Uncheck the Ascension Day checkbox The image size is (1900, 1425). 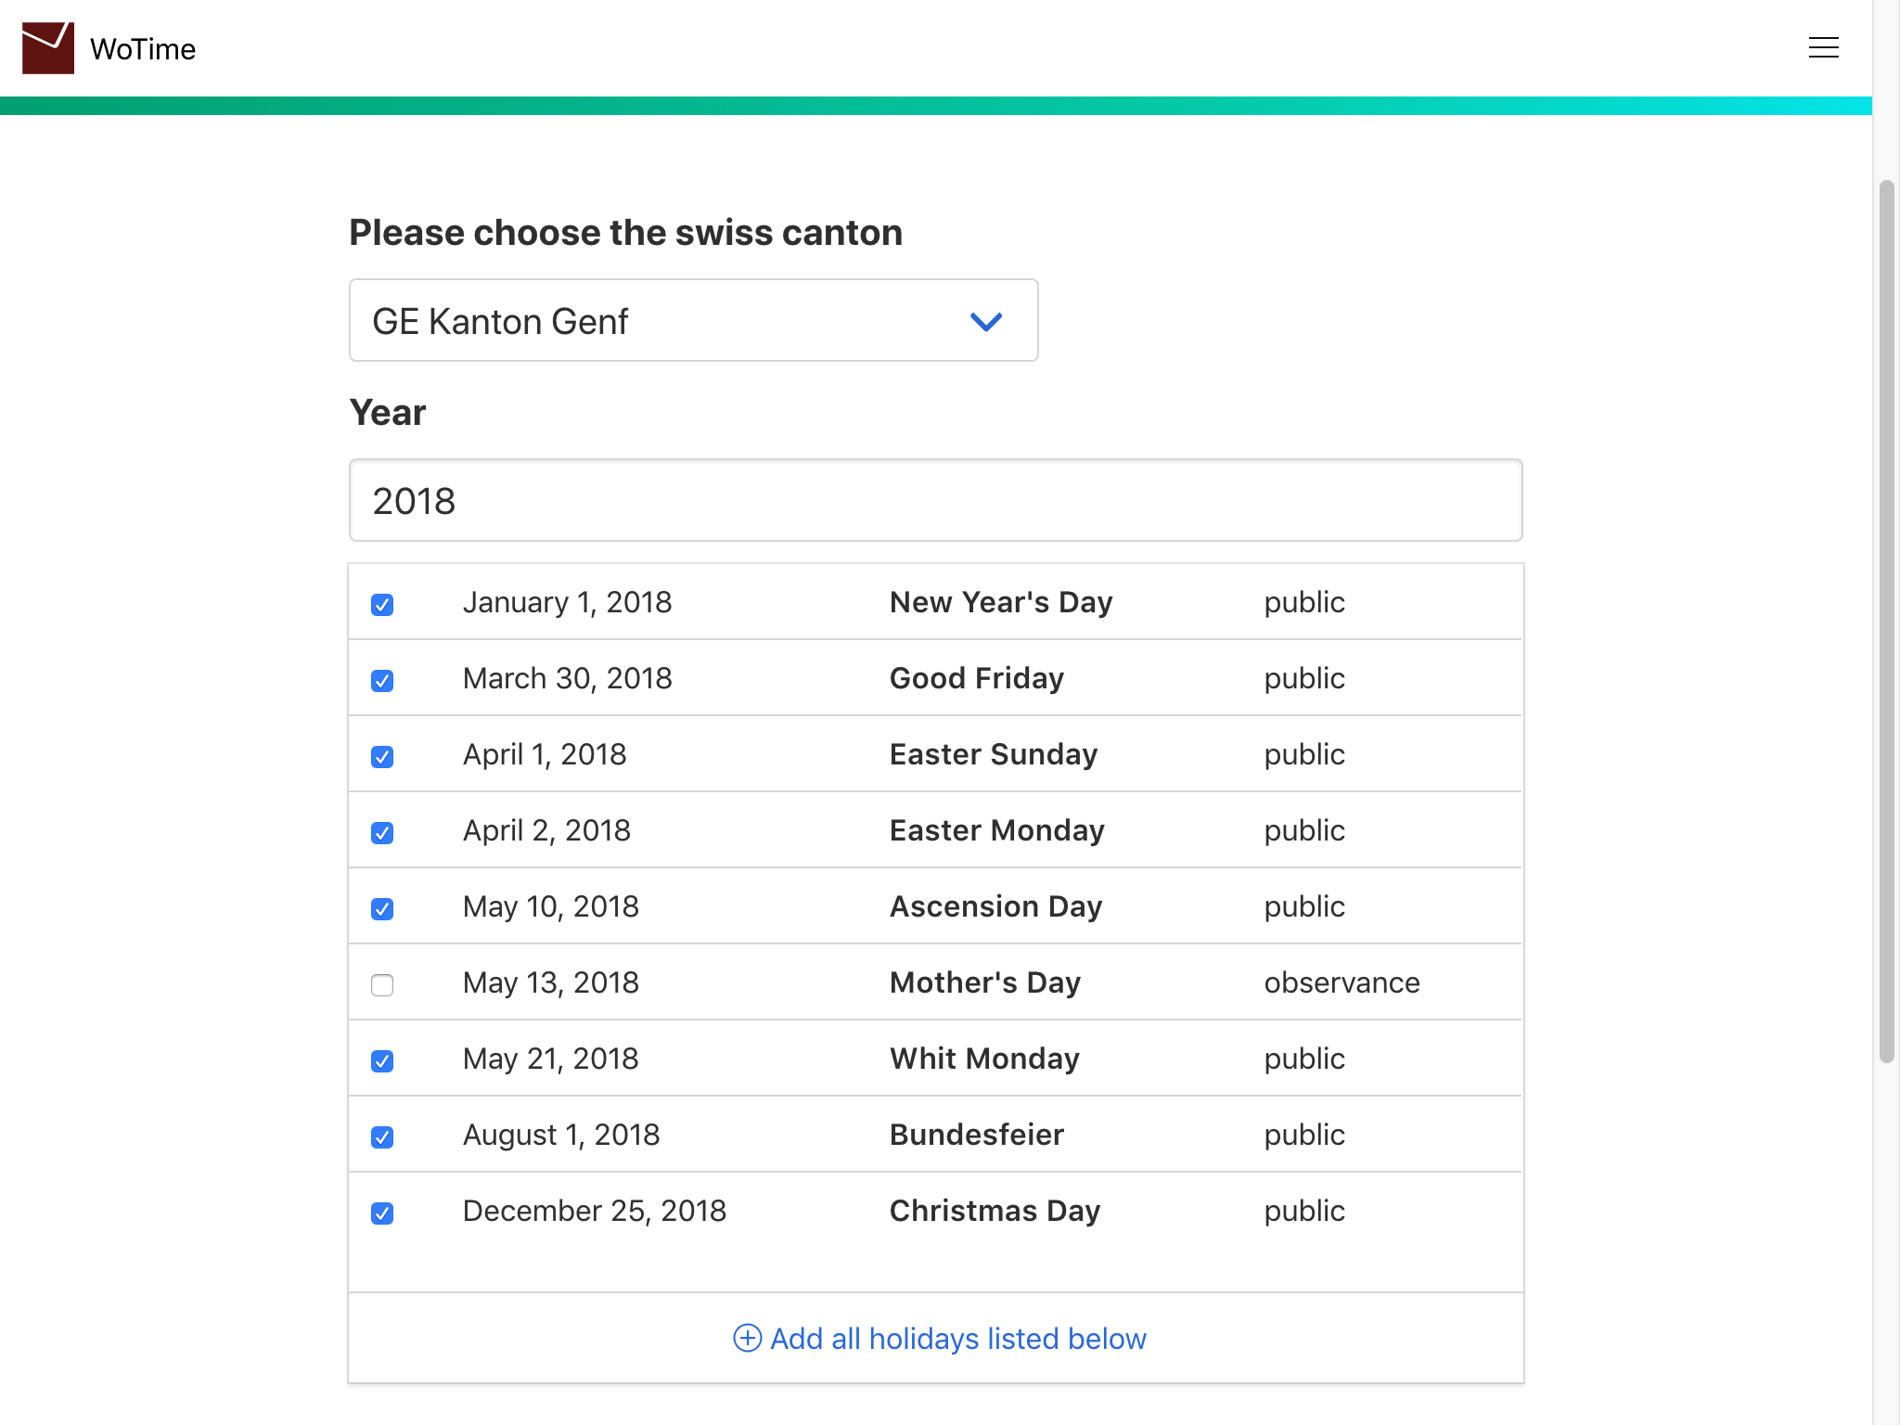[x=382, y=909]
